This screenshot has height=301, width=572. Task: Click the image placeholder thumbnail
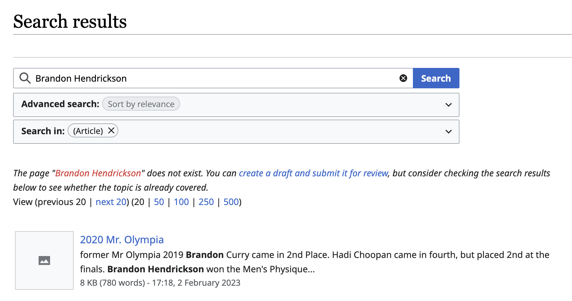44,261
